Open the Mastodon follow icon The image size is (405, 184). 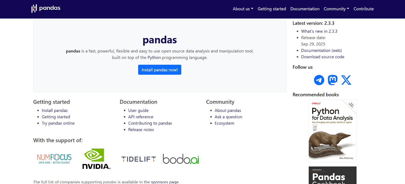coord(333,80)
